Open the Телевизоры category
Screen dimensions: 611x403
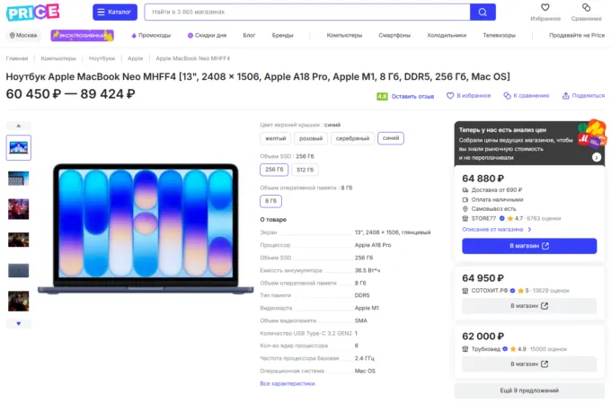(500, 35)
